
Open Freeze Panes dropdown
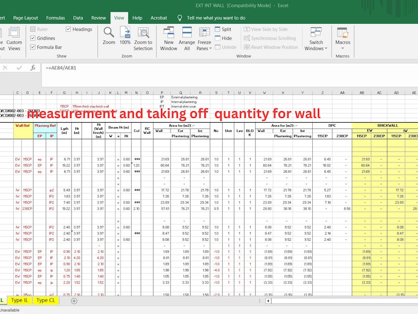204,38
